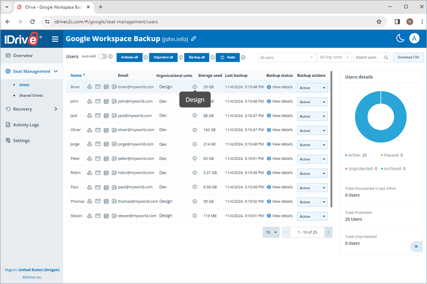Image resolution: width=427 pixels, height=284 pixels.
Task: Open the hamburger menu in the header
Action: point(55,39)
